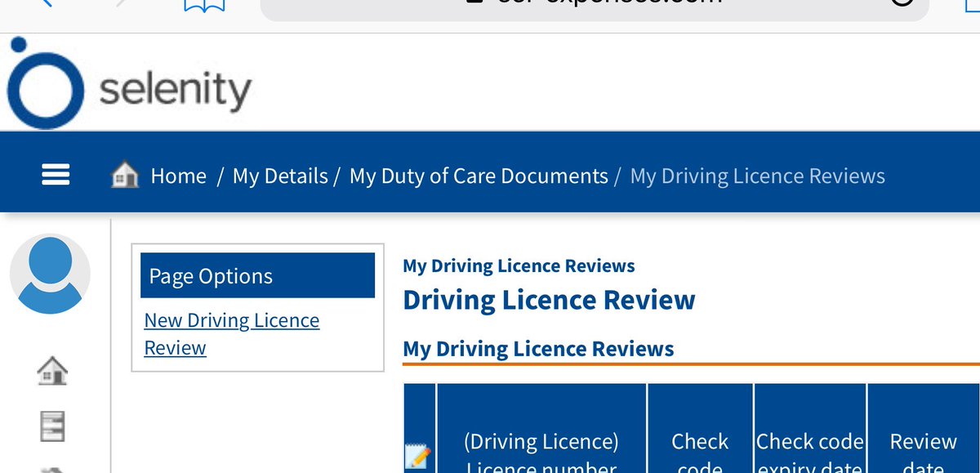Open My Duty of Care Documents breadcrumb
980x473 pixels.
pos(478,175)
